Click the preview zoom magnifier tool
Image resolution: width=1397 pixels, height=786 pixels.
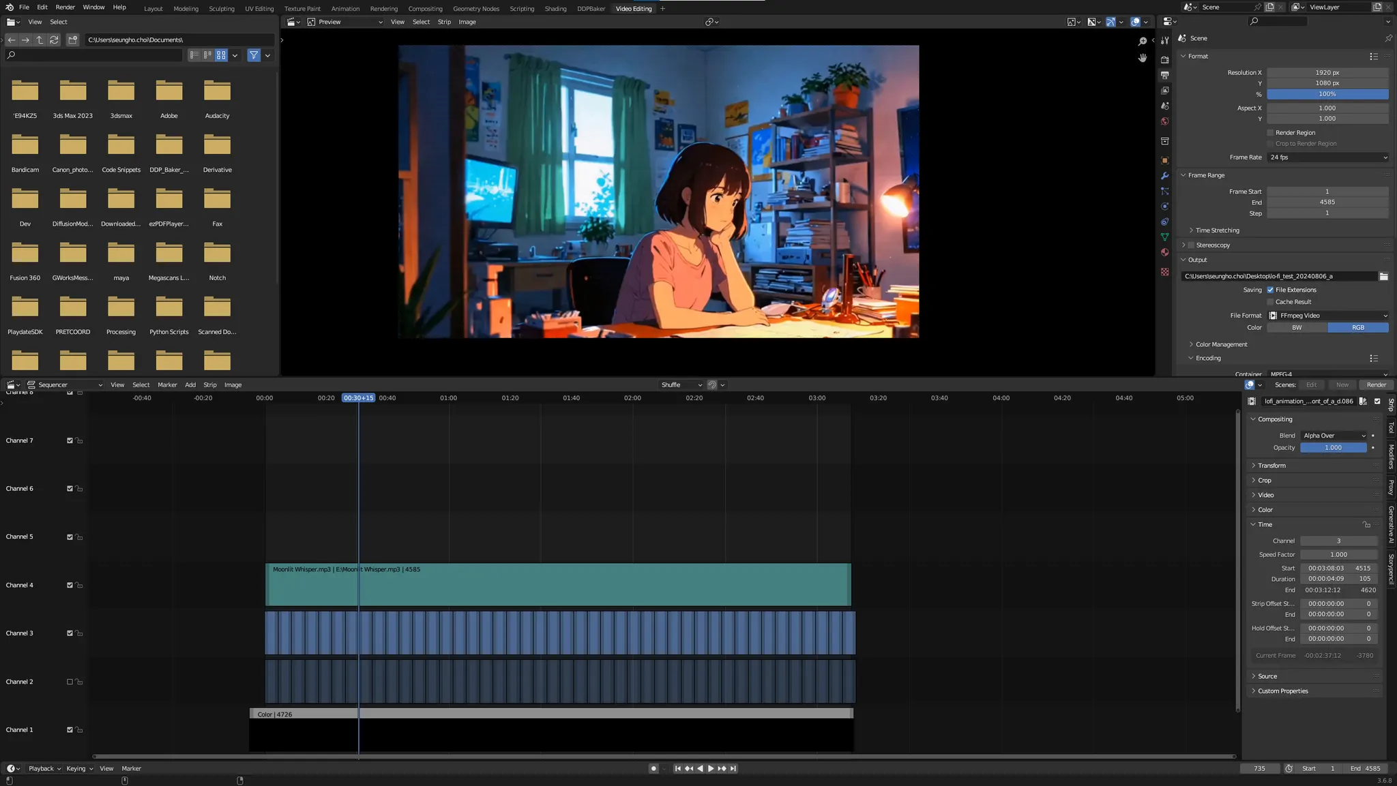1143,41
